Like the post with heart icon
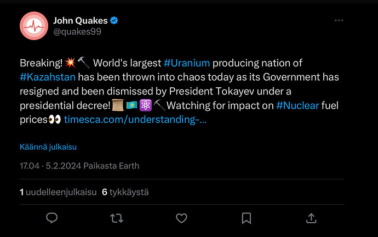378x237 pixels. pyautogui.click(x=181, y=218)
